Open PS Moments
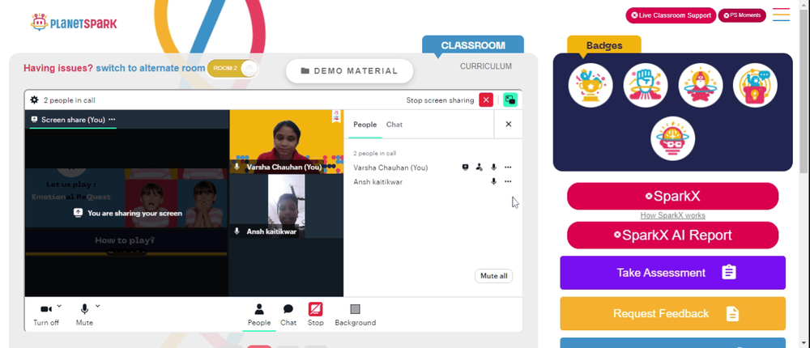 (x=742, y=15)
